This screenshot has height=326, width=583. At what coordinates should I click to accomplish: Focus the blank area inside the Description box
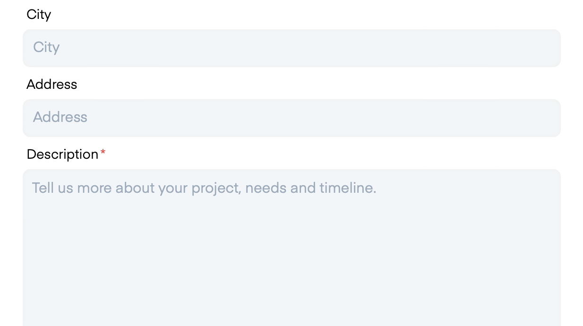[291, 265]
